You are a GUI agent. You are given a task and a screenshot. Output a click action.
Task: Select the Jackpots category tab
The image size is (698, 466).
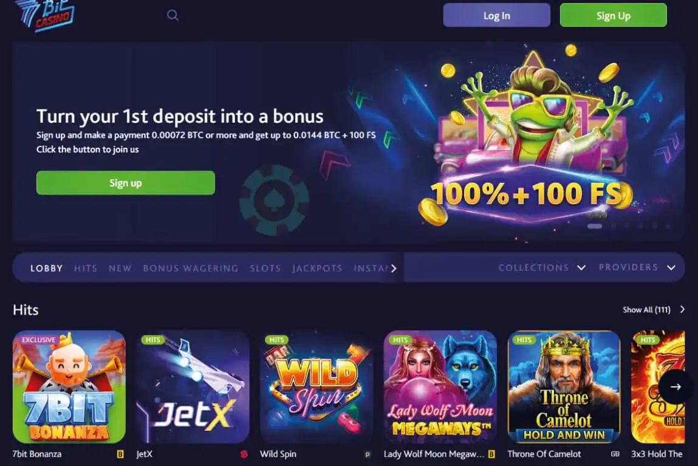click(317, 269)
